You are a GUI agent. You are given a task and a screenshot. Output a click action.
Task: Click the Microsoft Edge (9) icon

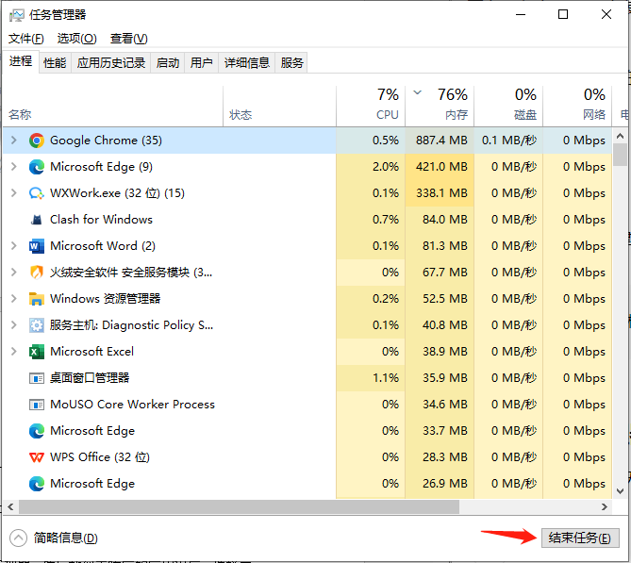coord(37,167)
